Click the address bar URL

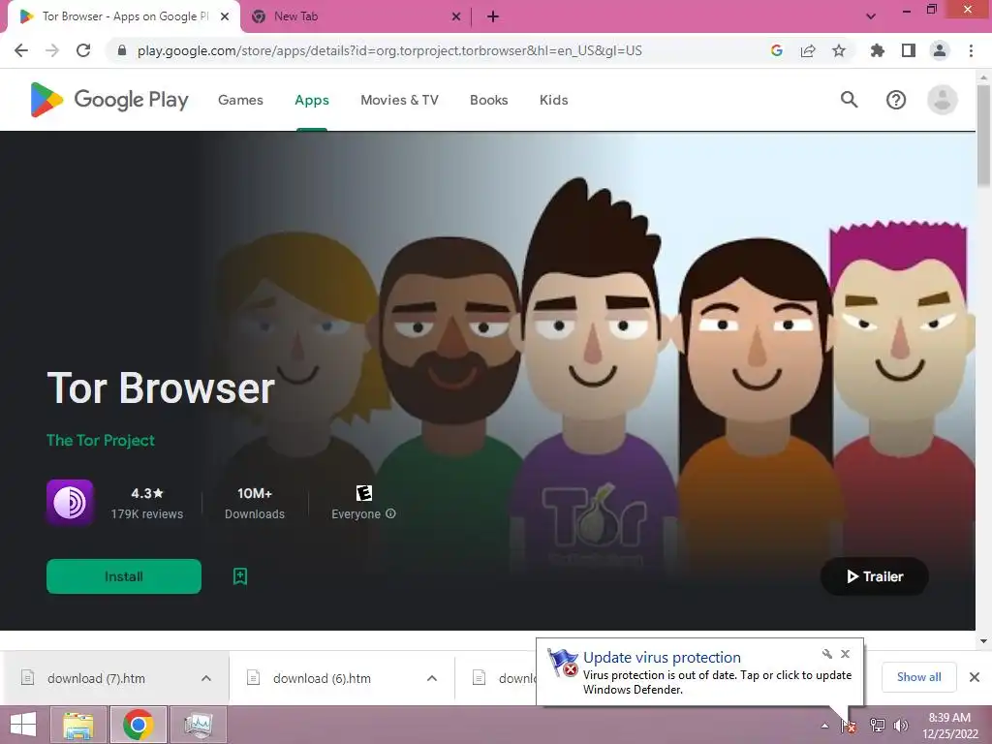(389, 50)
